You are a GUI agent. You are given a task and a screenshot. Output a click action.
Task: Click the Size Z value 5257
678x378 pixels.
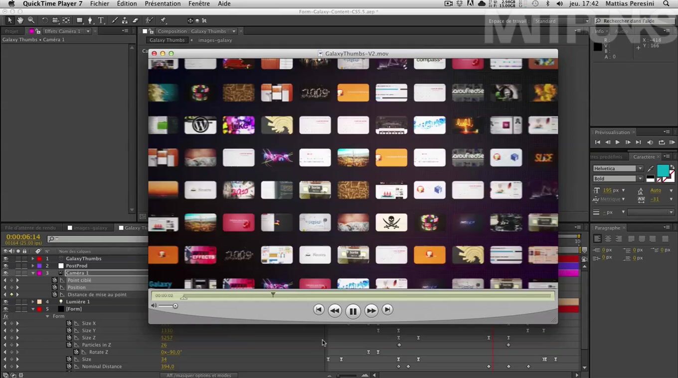coord(167,338)
